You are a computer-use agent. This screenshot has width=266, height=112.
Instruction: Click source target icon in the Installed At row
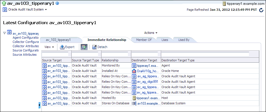point(44,71)
